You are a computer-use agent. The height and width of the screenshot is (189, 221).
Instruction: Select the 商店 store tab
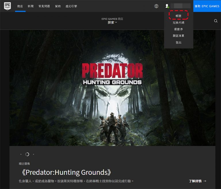click(x=20, y=6)
